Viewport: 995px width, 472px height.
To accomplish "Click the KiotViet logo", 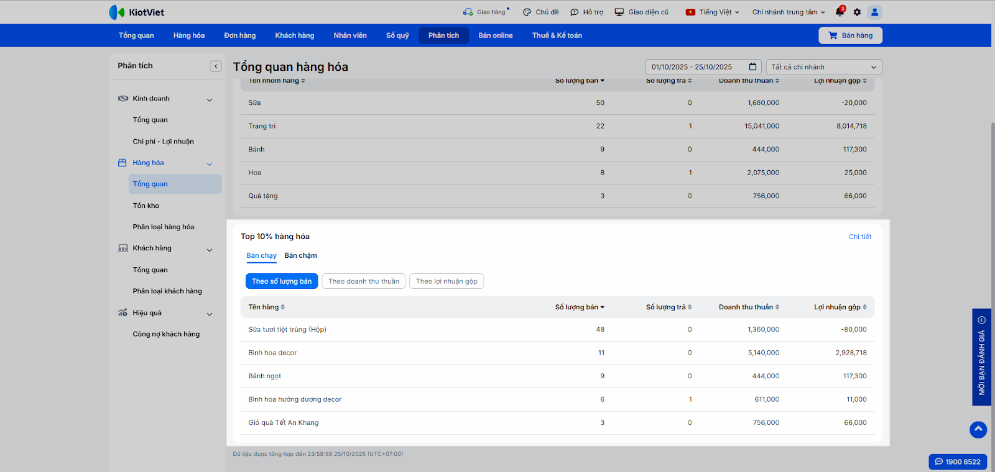I will (137, 12).
